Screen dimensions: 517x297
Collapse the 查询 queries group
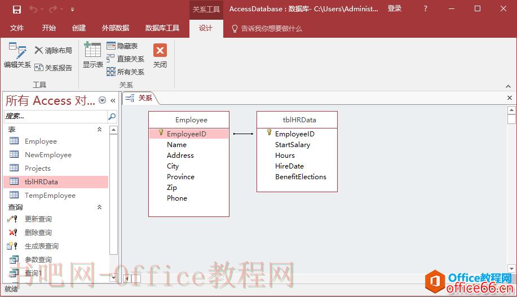(x=99, y=207)
